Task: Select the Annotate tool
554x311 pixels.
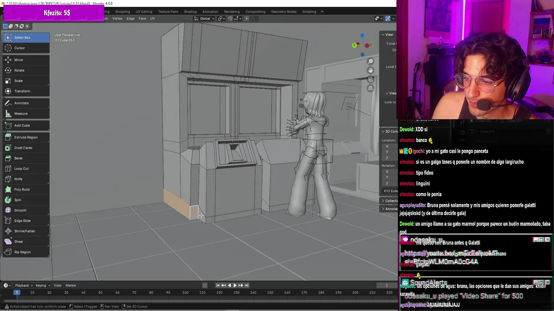Action: point(26,103)
